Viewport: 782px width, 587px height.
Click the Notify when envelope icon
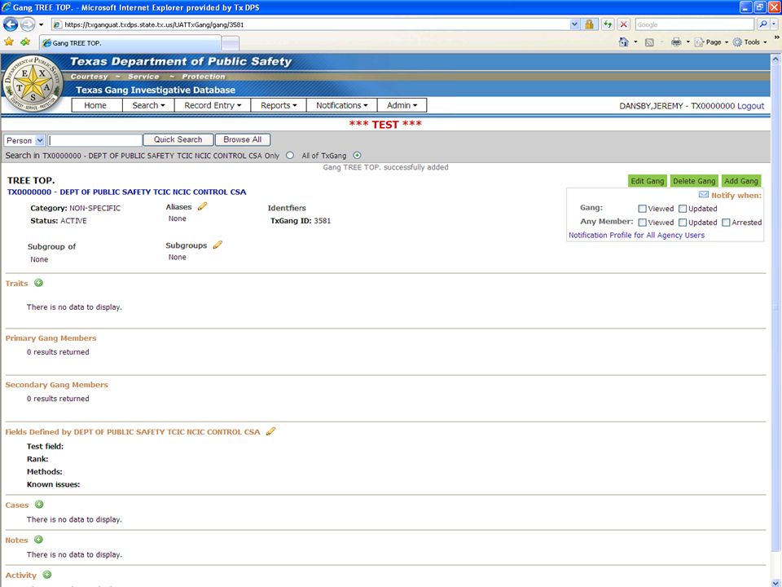tap(703, 194)
